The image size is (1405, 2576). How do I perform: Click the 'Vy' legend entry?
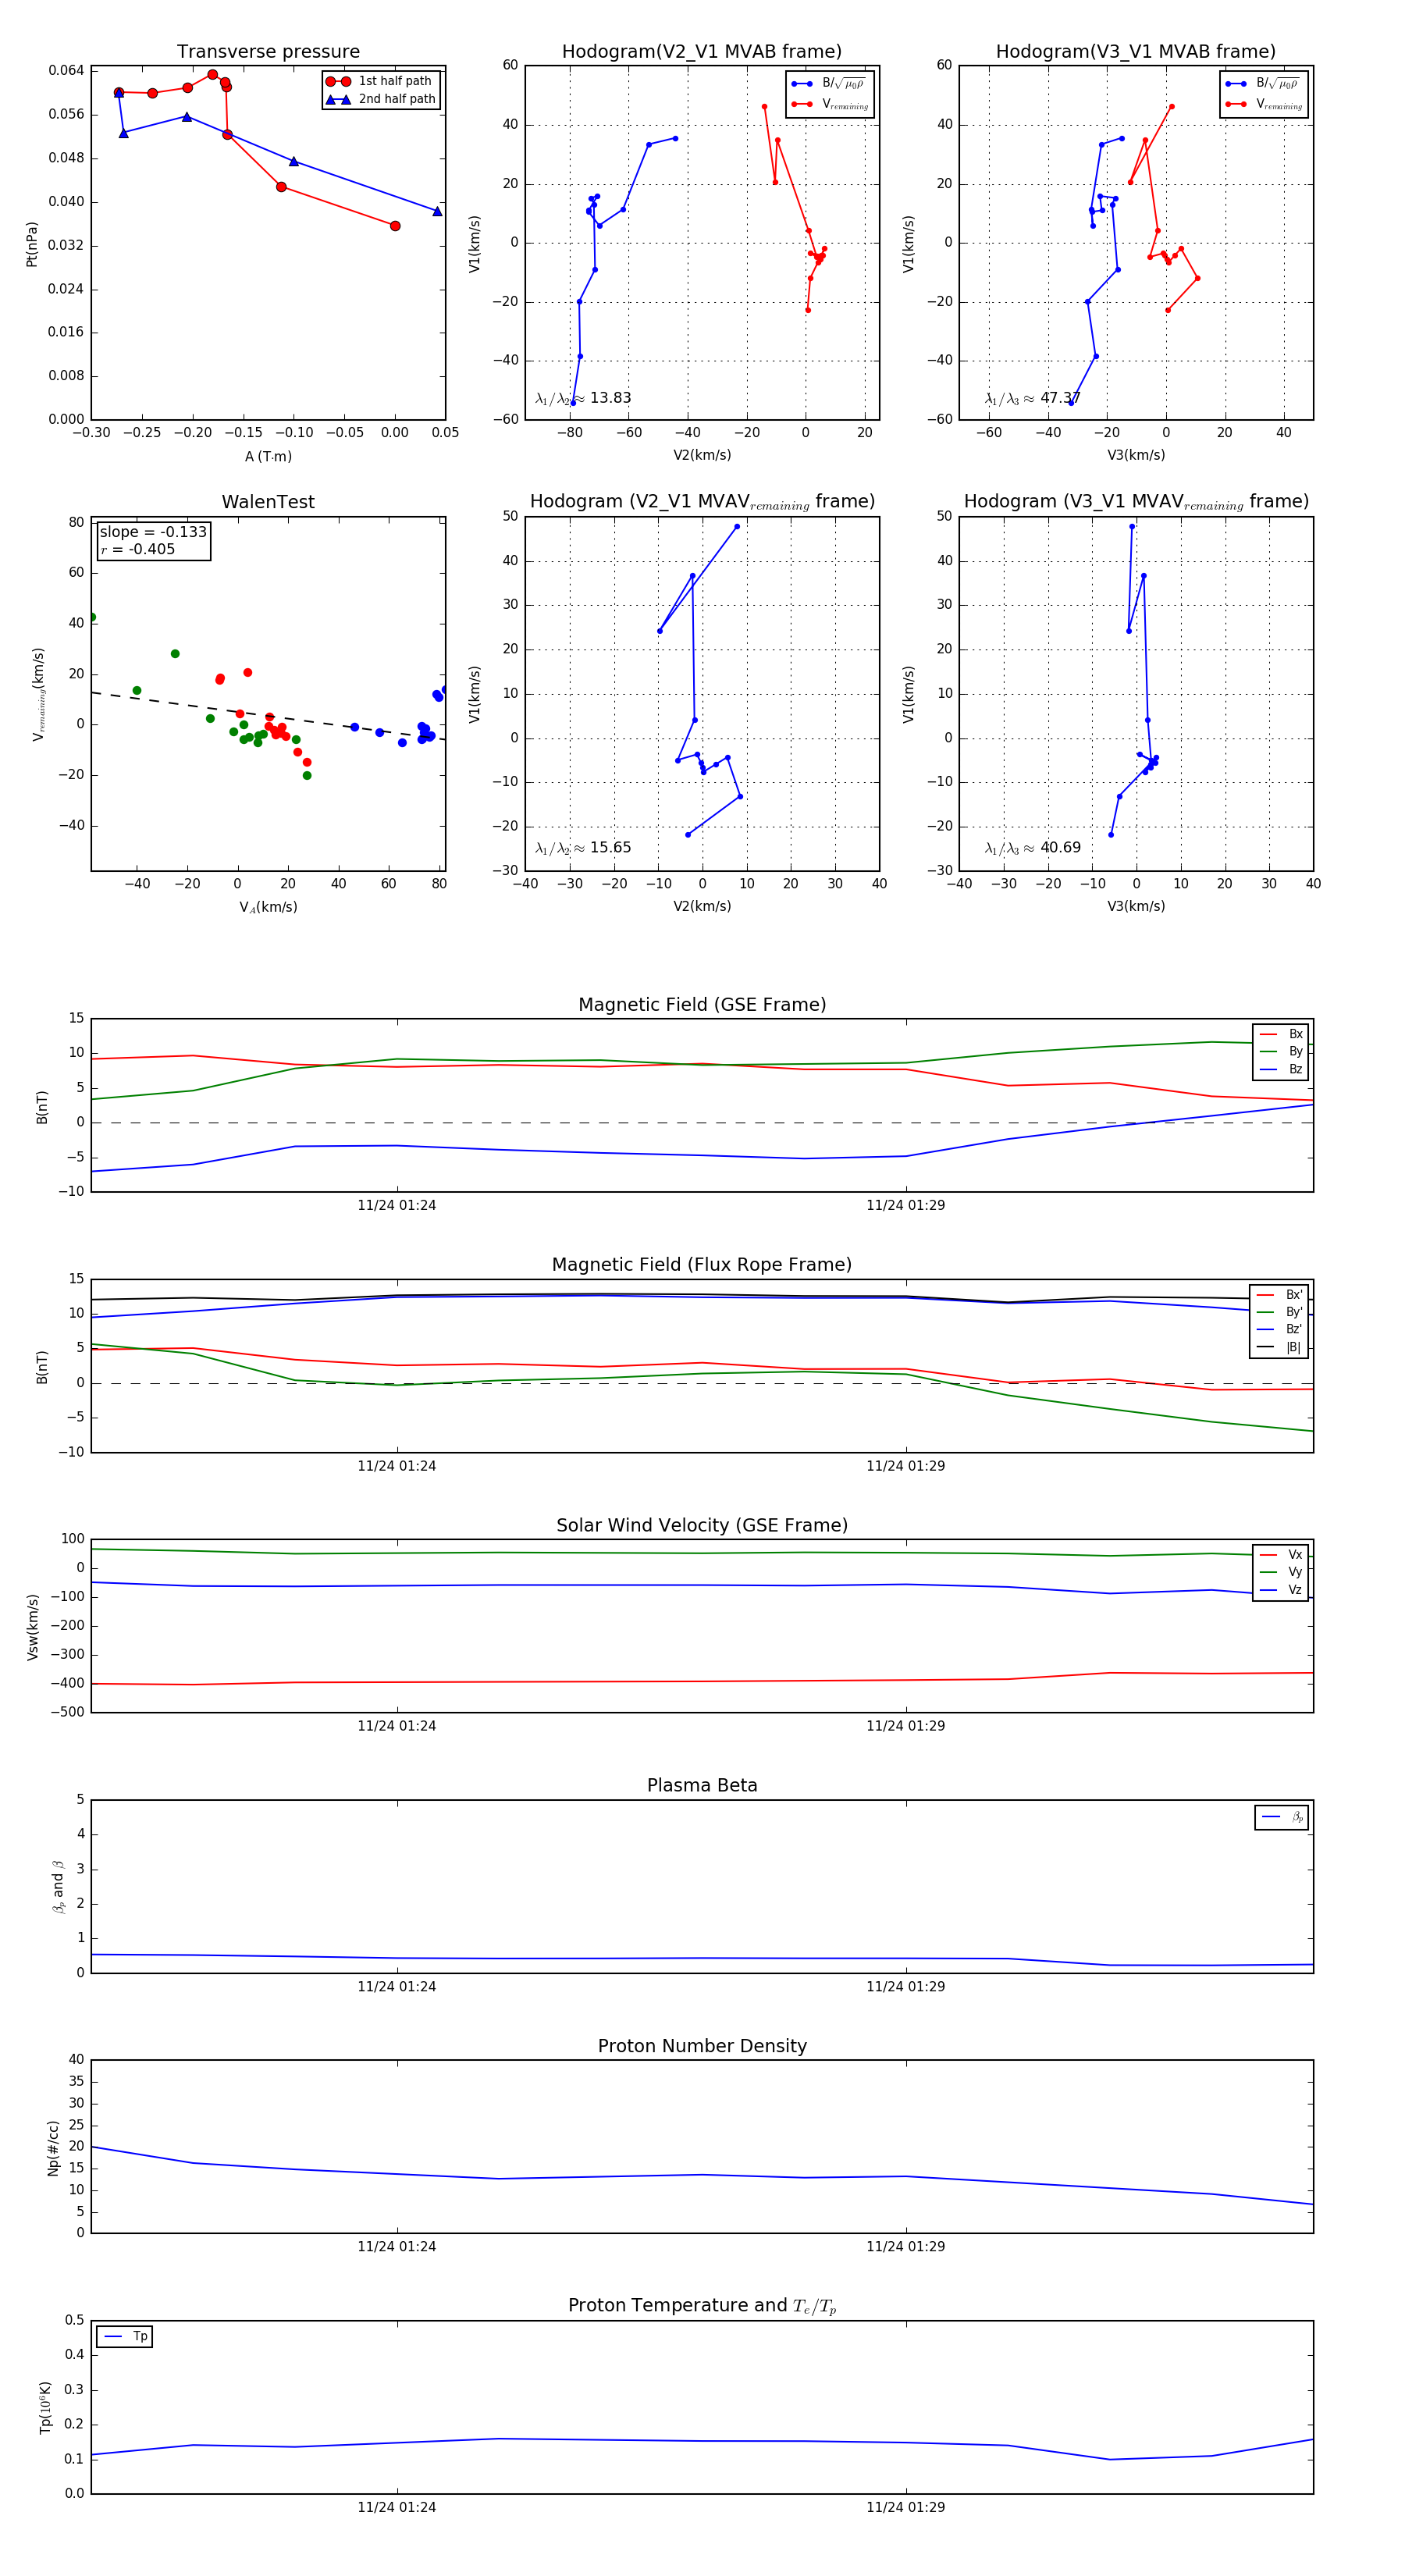pyautogui.click(x=1281, y=1572)
